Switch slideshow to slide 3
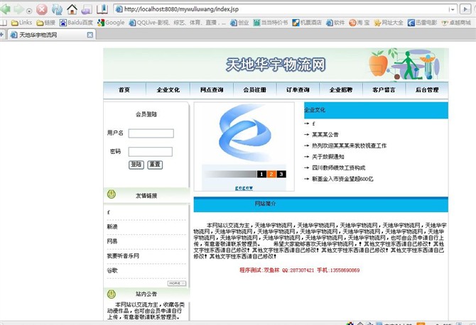476x325 pixels. (x=281, y=174)
